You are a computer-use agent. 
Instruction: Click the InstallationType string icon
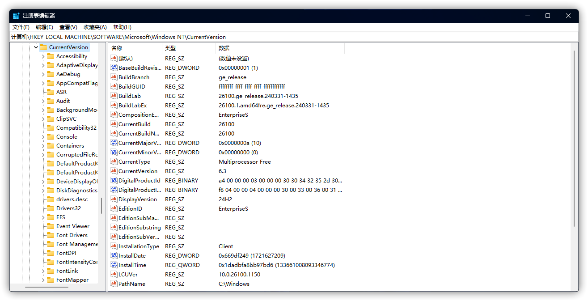(114, 246)
